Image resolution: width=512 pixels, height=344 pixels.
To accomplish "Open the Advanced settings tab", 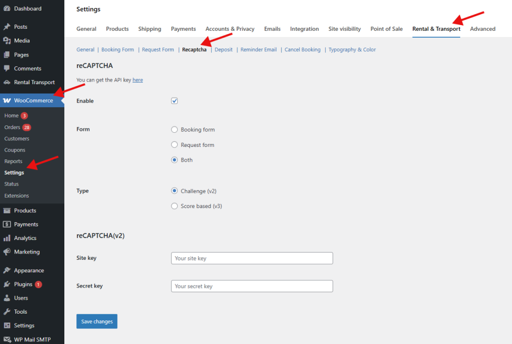I will click(482, 29).
